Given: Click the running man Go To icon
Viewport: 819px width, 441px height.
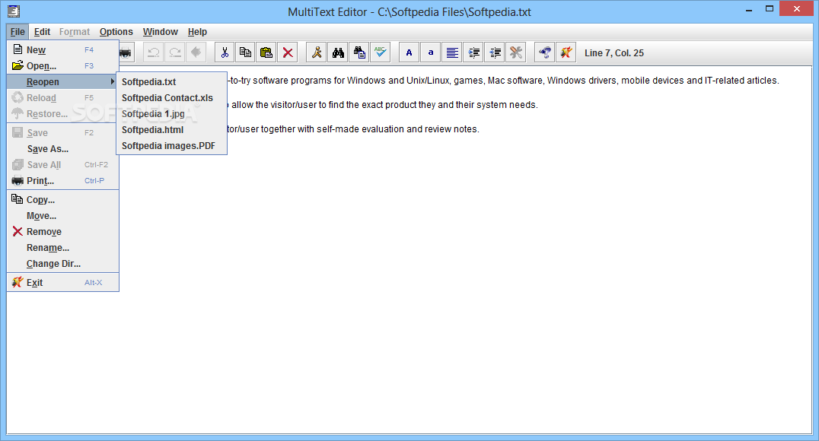Looking at the screenshot, I should [317, 52].
